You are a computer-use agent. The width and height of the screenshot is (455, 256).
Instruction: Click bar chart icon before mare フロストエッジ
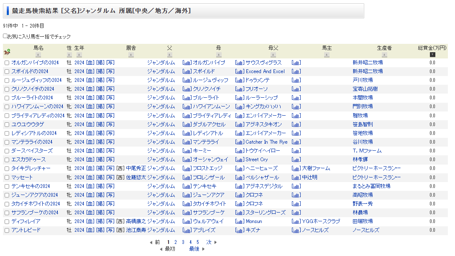coord(187,168)
